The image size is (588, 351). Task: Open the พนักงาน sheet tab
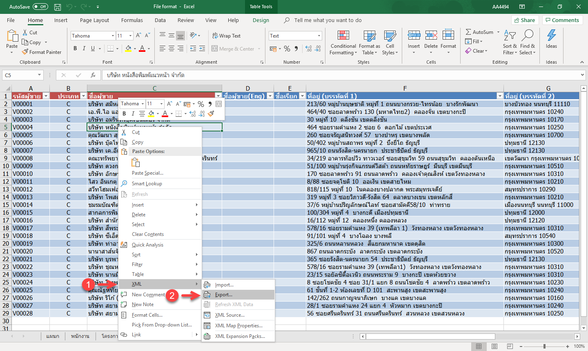(x=80, y=336)
